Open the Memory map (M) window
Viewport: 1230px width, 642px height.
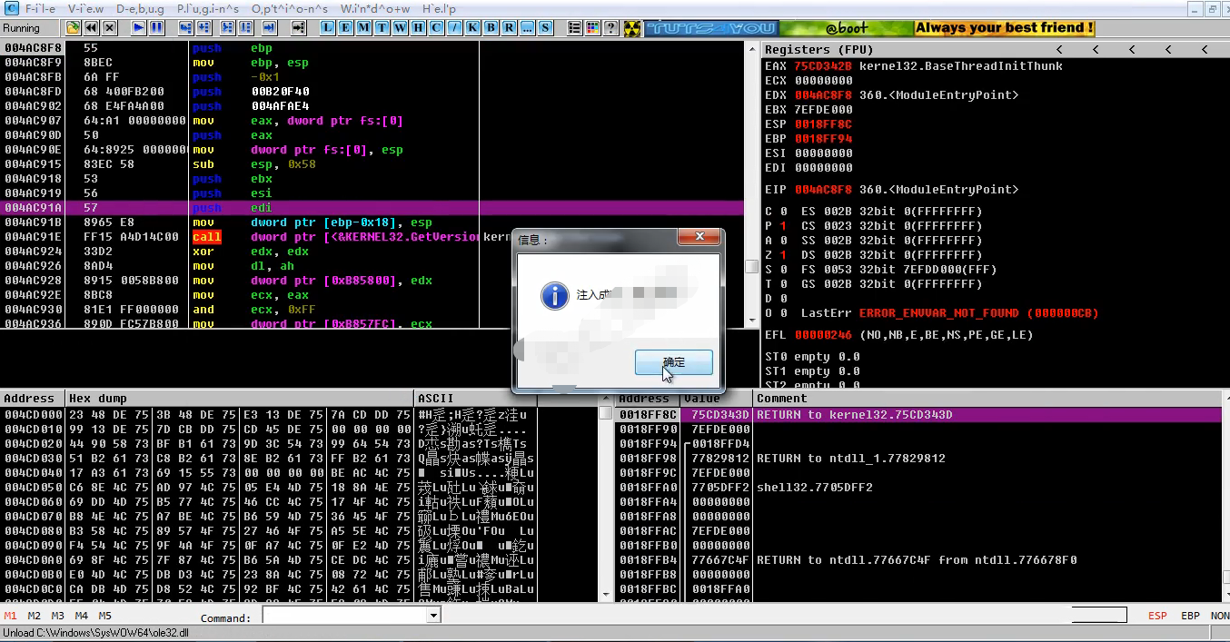[x=363, y=28]
